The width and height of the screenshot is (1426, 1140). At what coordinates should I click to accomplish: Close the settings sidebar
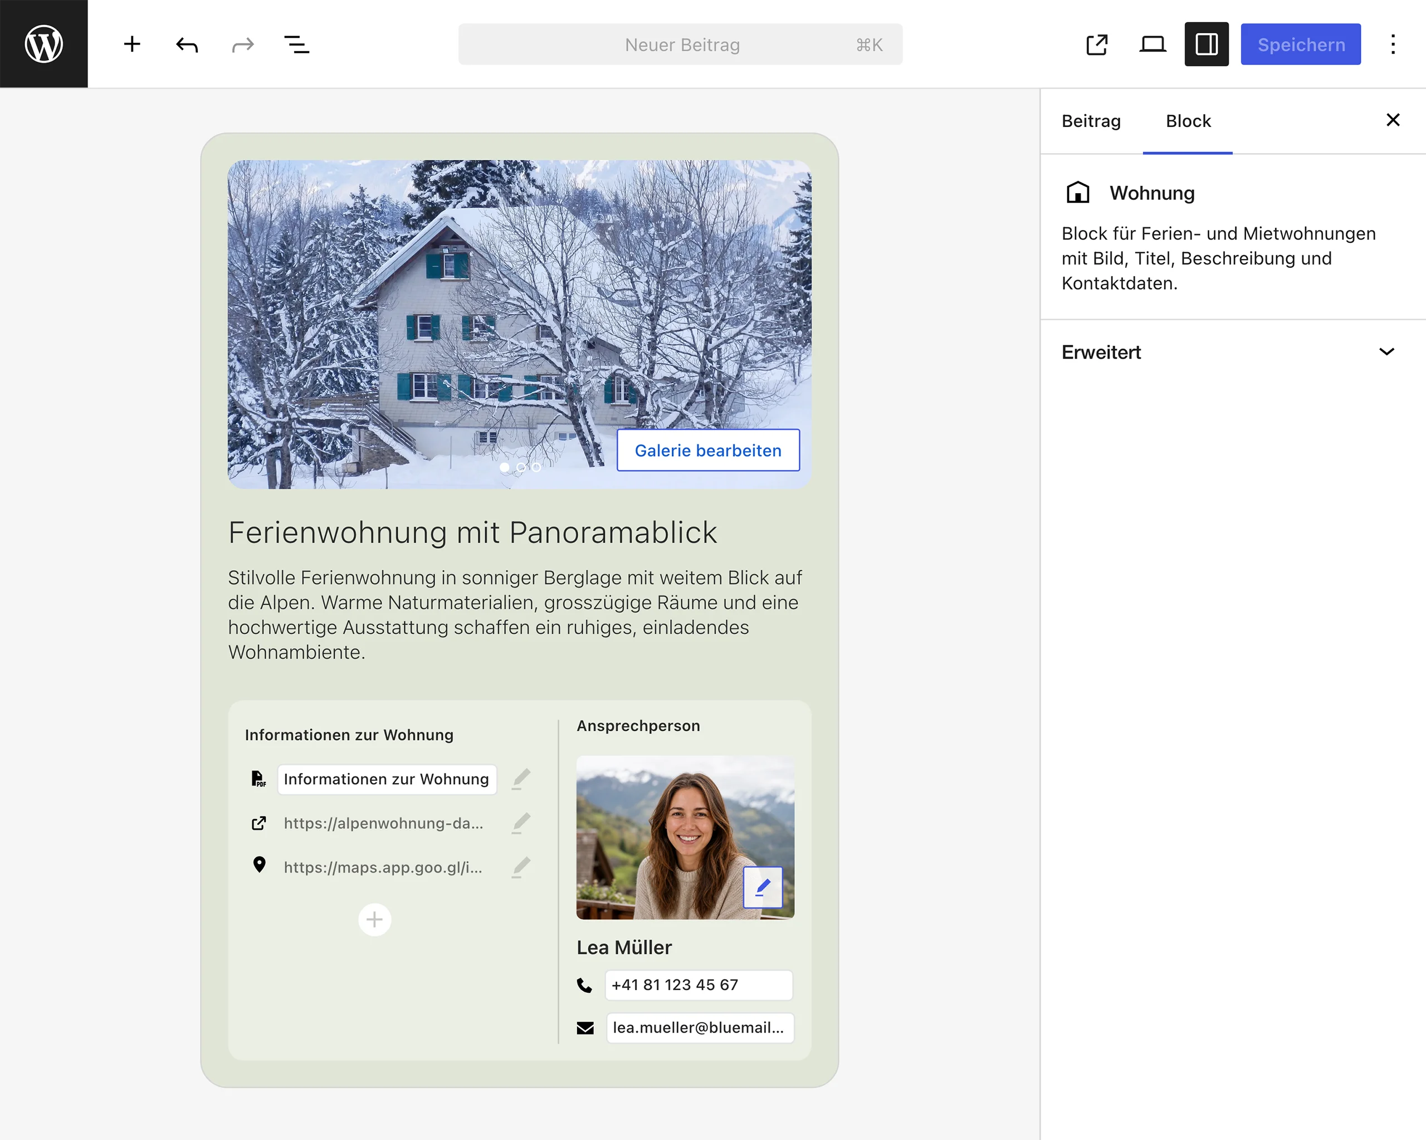tap(1393, 120)
